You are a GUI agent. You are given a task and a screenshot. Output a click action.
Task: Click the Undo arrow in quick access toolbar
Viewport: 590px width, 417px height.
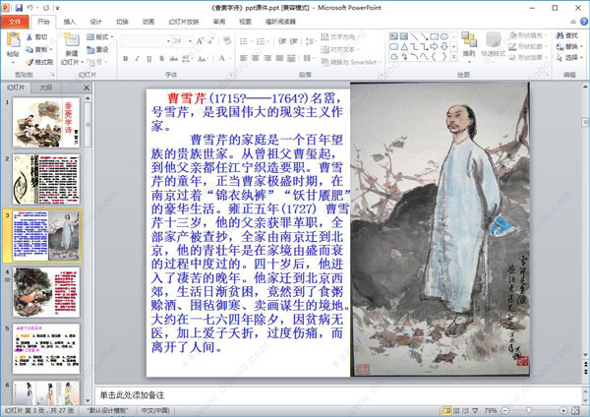pos(30,7)
